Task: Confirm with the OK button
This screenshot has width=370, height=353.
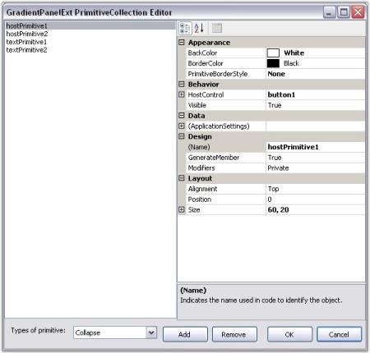Action: pos(289,334)
